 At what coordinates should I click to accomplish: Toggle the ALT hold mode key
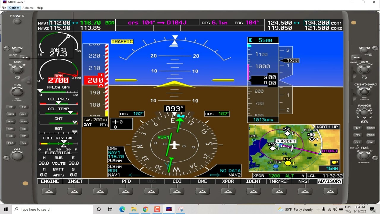[24, 114]
